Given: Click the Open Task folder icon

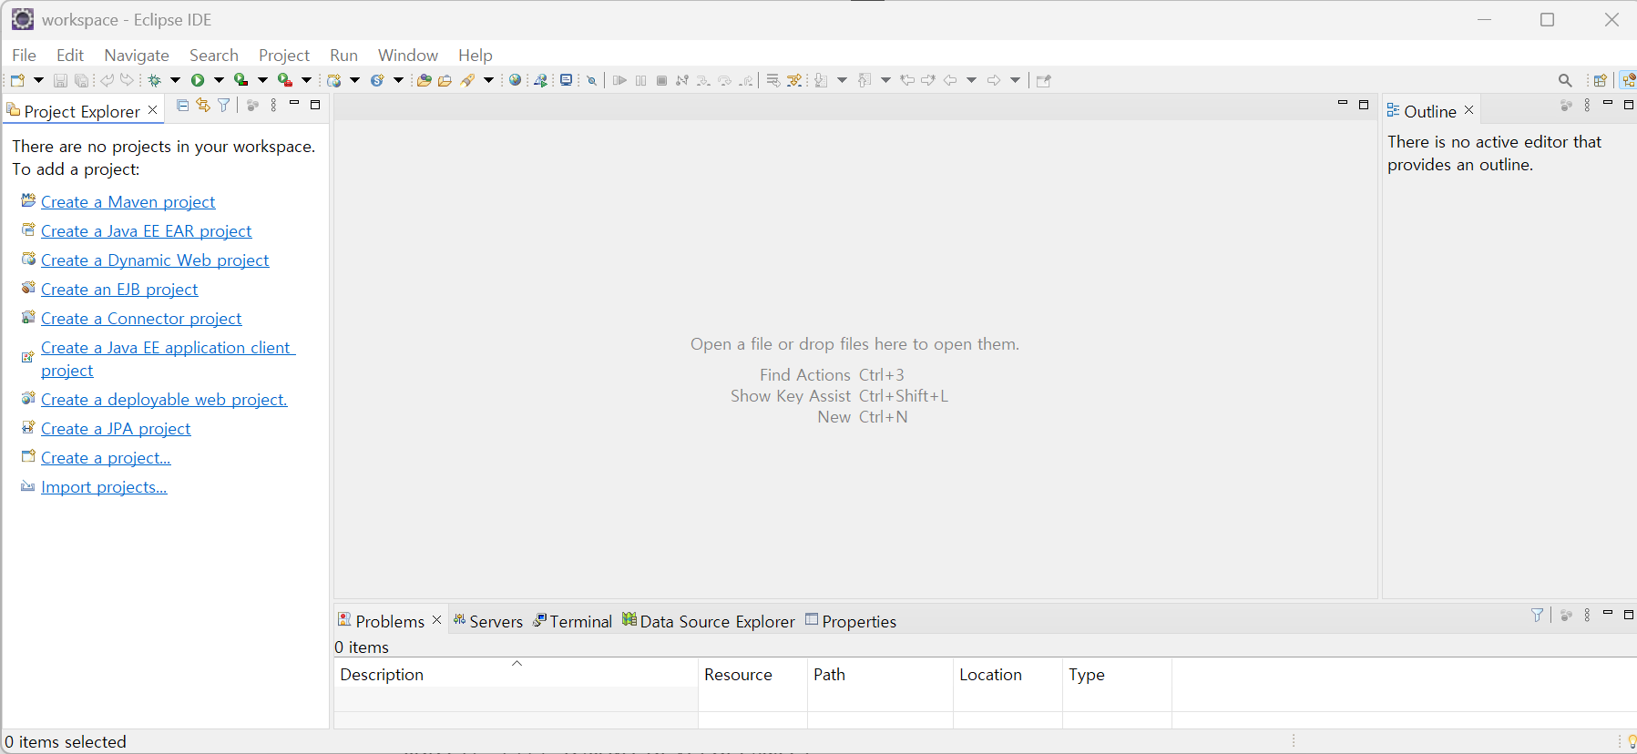Looking at the screenshot, I should [x=445, y=80].
